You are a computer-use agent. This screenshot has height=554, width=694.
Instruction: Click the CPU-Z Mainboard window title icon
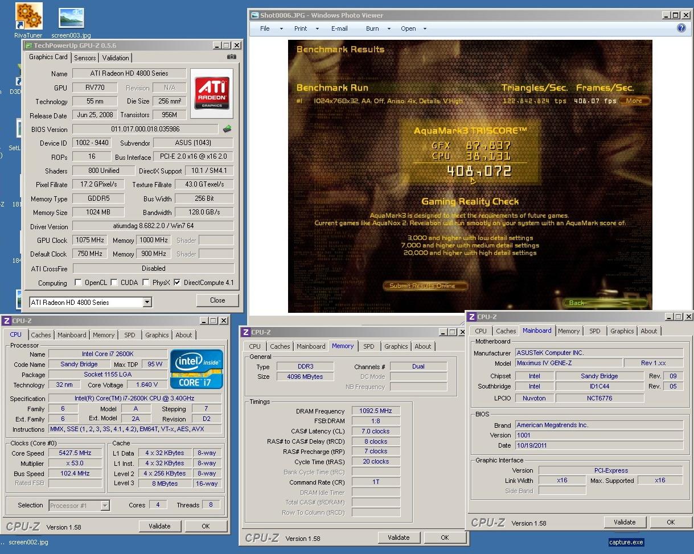point(471,317)
